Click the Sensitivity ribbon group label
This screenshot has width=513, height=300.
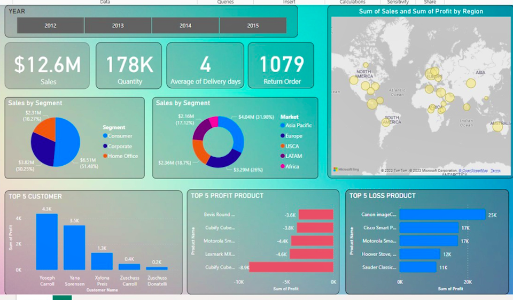398,2
